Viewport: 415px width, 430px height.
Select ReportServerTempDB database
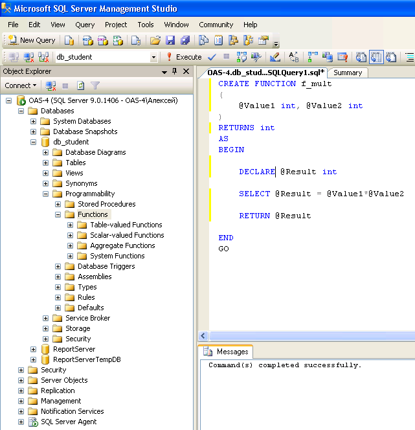click(x=87, y=359)
